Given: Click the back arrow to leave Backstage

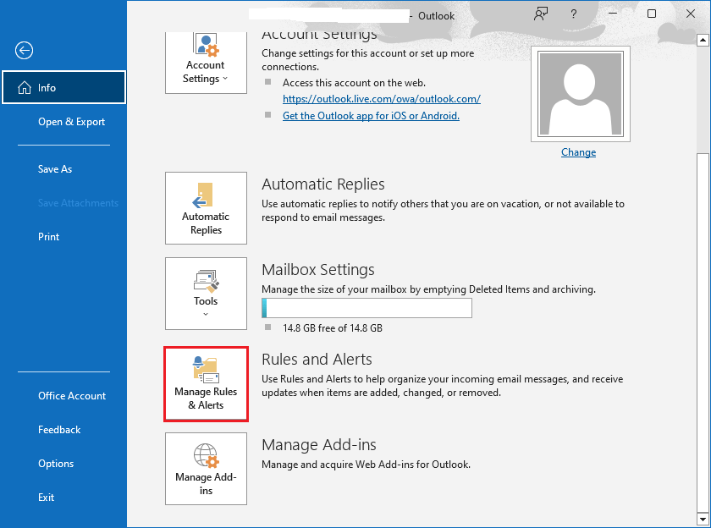Looking at the screenshot, I should [x=24, y=50].
